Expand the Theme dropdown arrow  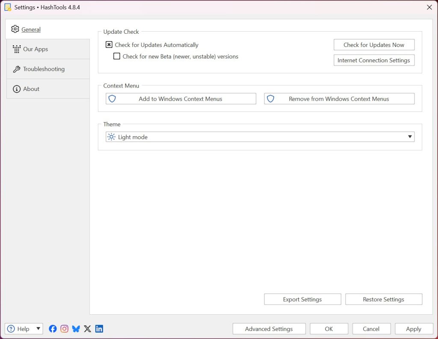tap(410, 137)
